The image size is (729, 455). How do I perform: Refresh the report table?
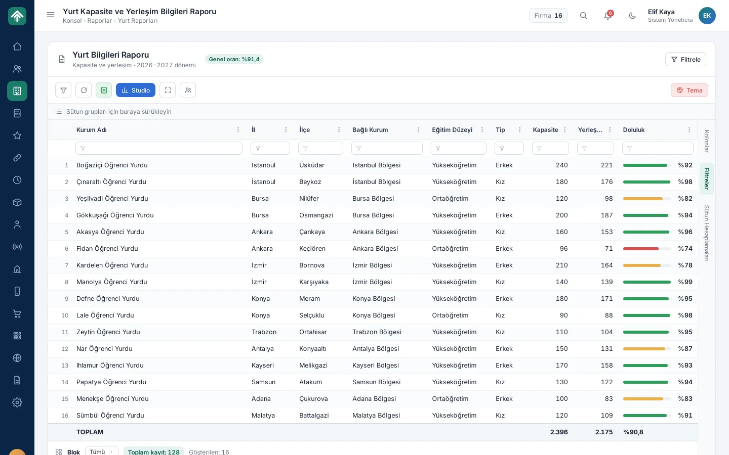[84, 90]
